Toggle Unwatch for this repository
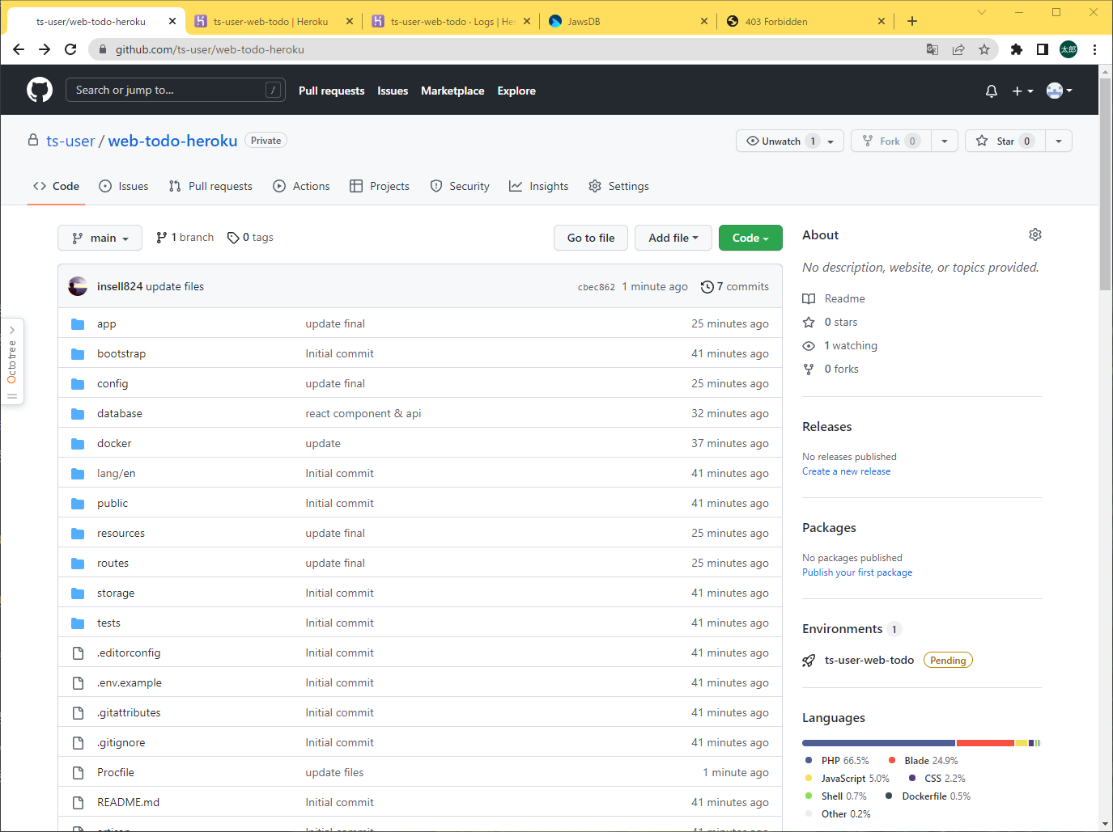 [x=783, y=141]
